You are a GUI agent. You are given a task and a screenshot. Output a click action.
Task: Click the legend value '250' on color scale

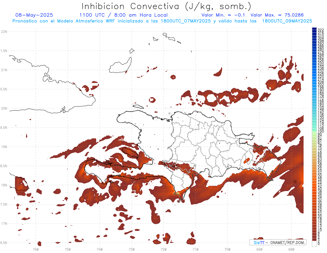click(321, 63)
